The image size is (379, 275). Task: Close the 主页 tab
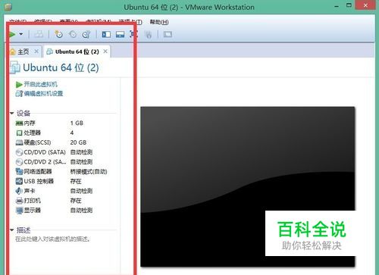point(36,52)
